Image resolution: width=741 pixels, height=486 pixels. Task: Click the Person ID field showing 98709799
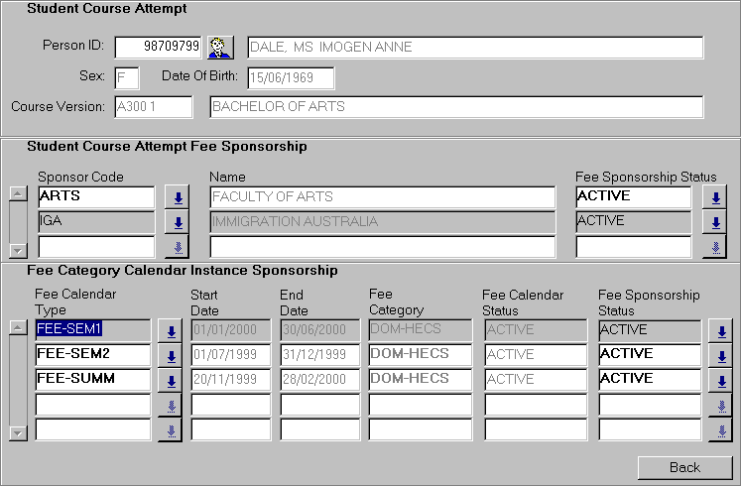pos(159,47)
